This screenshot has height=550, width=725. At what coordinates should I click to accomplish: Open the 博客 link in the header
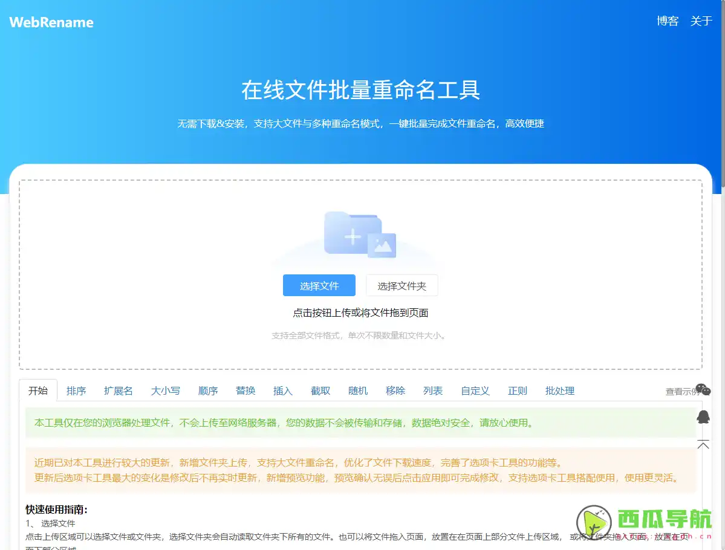click(x=668, y=21)
